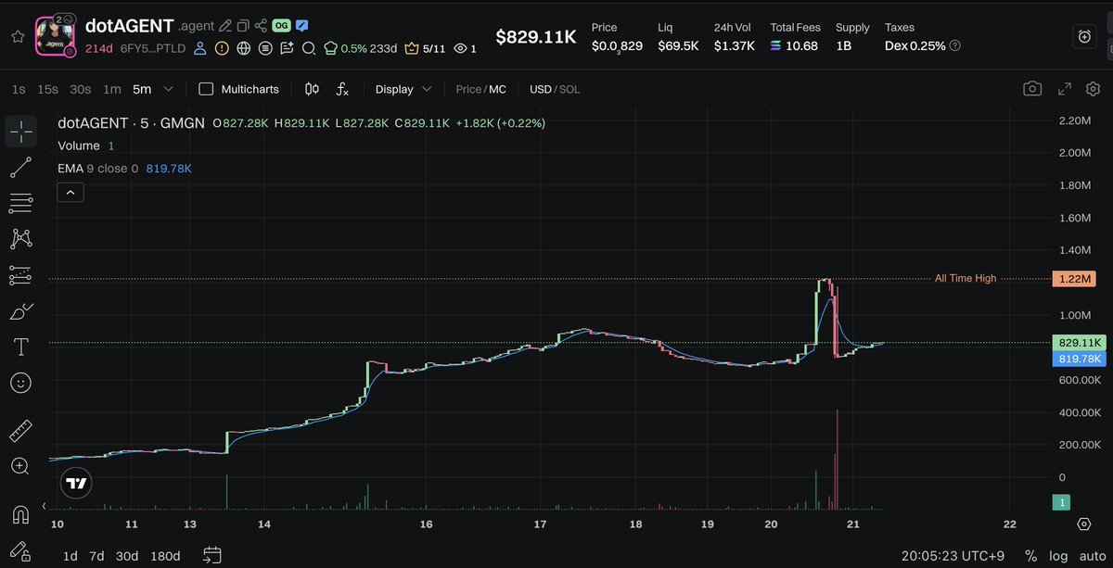Change the candlestick chart type icon

tap(312, 89)
